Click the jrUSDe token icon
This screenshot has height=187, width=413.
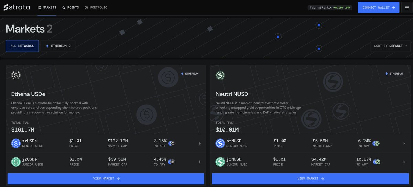(16, 162)
